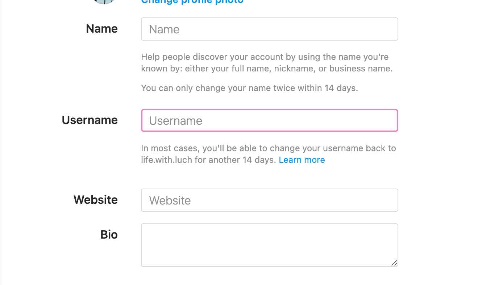The image size is (503, 285).
Task: Click inside the Name input field
Action: tap(269, 29)
